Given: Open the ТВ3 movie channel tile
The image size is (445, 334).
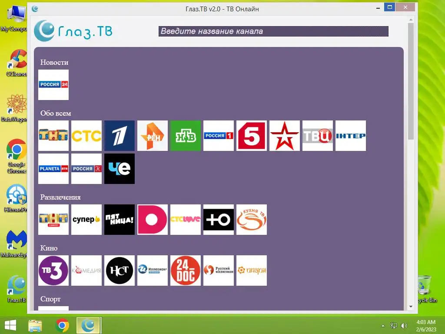Looking at the screenshot, I should (53, 271).
